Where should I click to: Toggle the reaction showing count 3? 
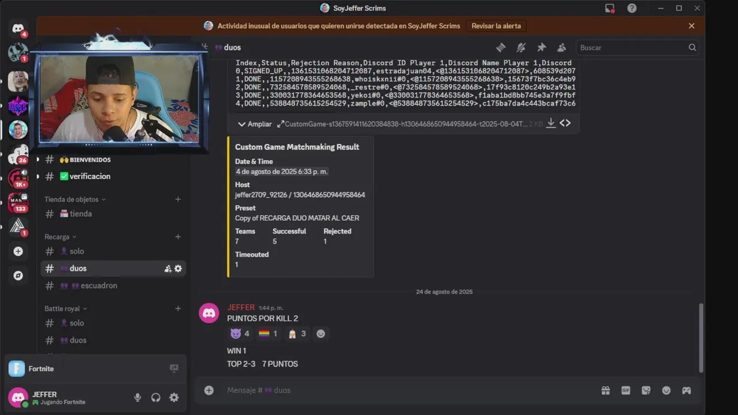pyautogui.click(x=297, y=334)
